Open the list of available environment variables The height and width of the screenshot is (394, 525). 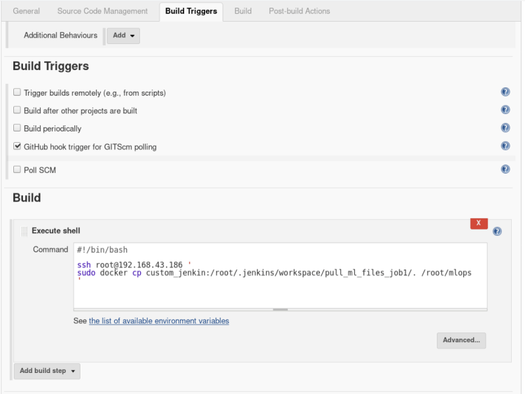click(x=159, y=321)
